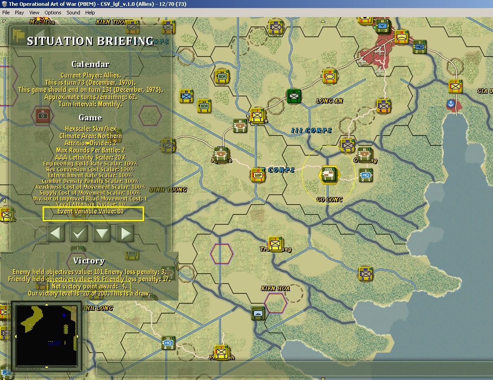Click the DINH TUONG map label
Image resolution: width=493 pixels, height=380 pixels.
coord(168,190)
